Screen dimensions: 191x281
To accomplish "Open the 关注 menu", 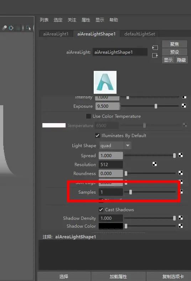I will tap(72, 20).
